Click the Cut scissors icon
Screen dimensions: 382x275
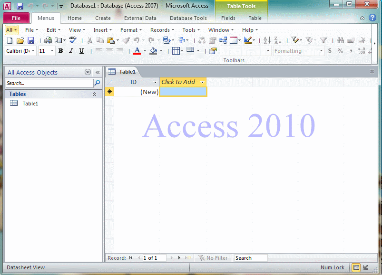[89, 40]
